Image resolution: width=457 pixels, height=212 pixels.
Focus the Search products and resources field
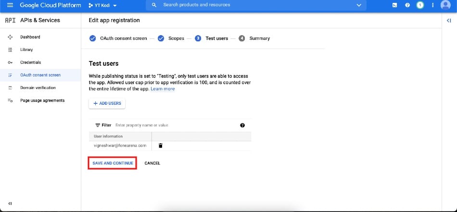[x=256, y=5]
